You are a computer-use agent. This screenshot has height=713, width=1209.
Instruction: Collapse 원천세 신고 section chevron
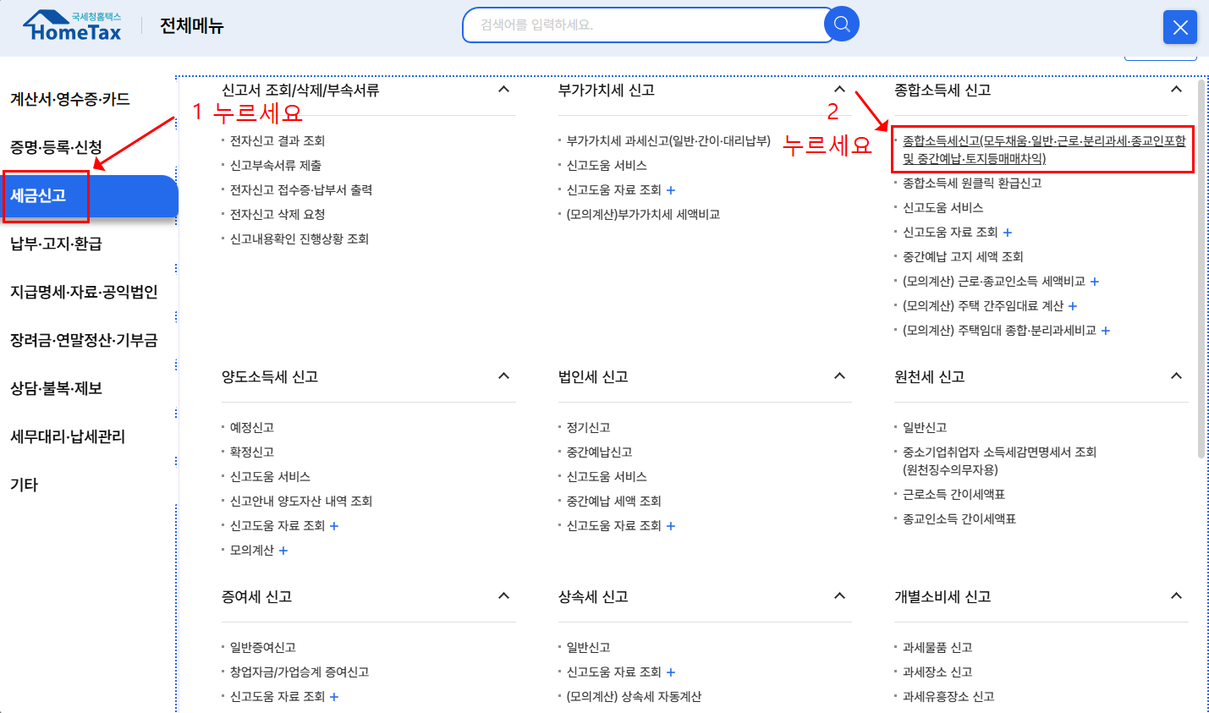tap(1176, 376)
